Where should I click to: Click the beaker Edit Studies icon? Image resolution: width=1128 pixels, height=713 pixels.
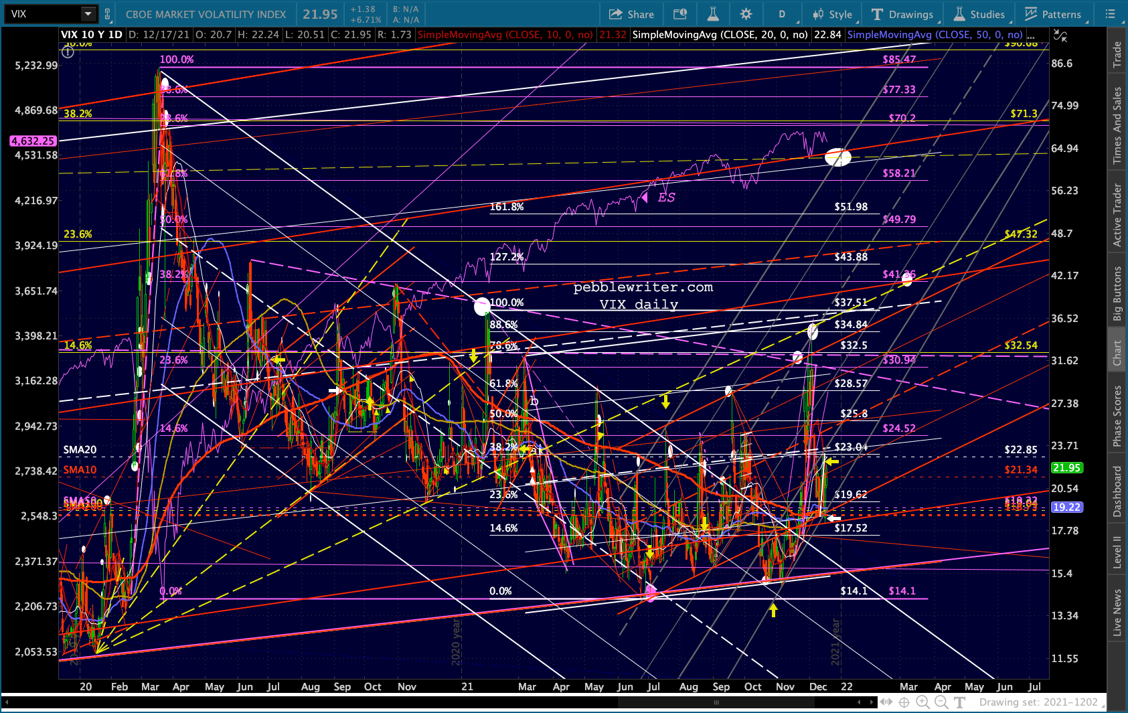713,14
